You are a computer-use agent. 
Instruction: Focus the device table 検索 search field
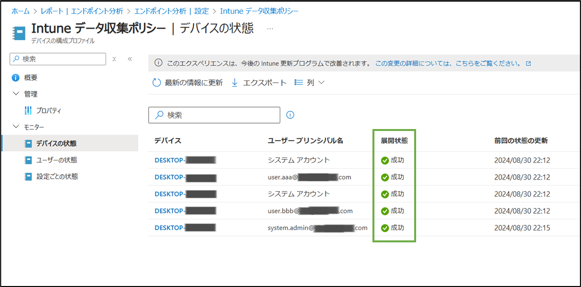(x=214, y=115)
